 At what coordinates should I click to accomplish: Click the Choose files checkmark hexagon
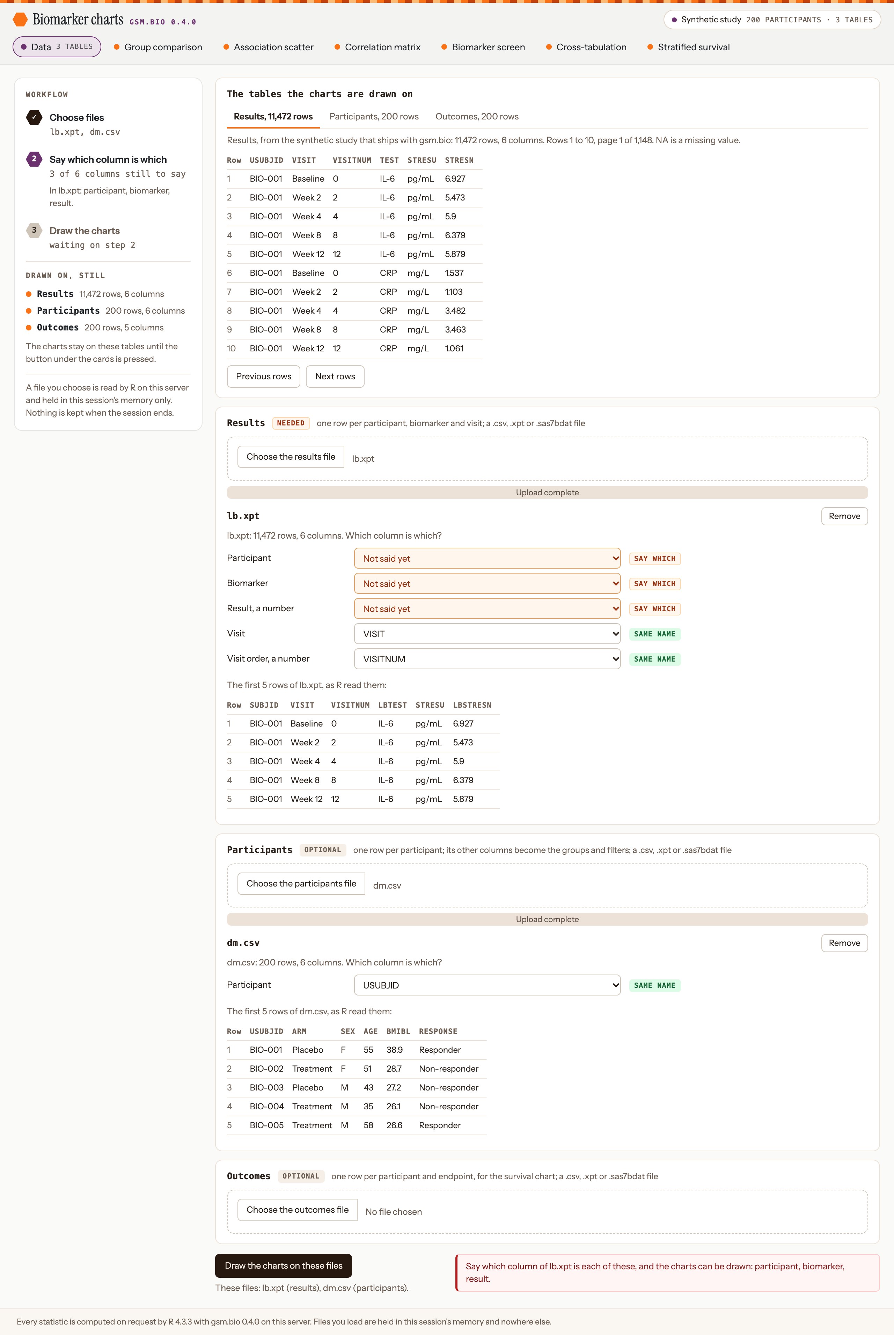pyautogui.click(x=34, y=117)
